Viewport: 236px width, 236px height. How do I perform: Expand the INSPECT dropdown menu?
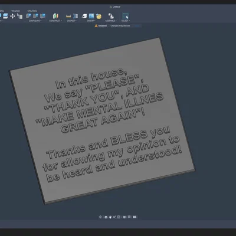[72, 21]
